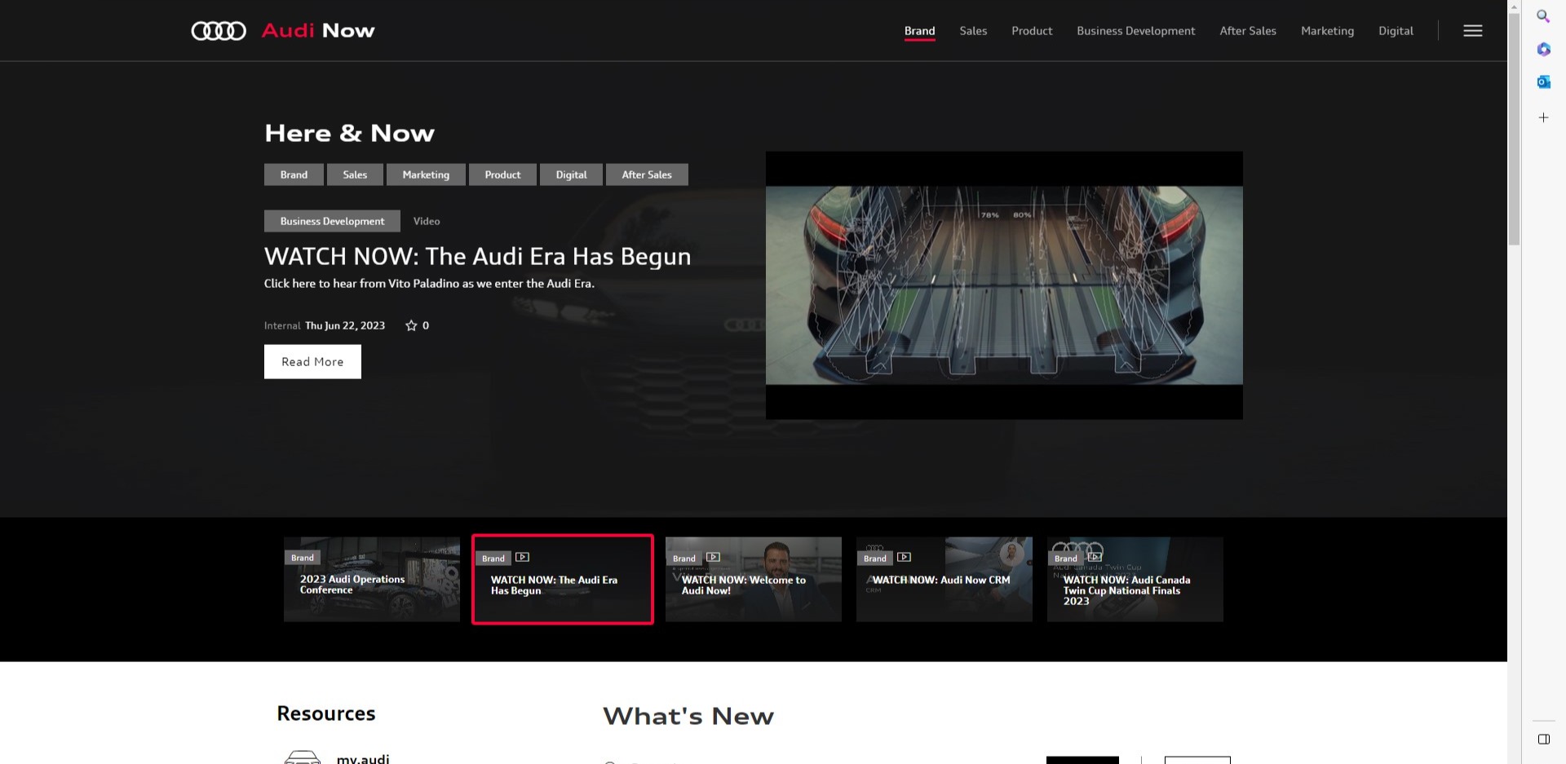Go to the Sales navigation tab
This screenshot has height=764, width=1566.
[973, 31]
